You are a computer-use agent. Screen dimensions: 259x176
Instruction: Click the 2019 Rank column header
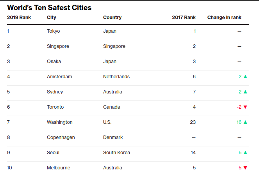(x=19, y=18)
